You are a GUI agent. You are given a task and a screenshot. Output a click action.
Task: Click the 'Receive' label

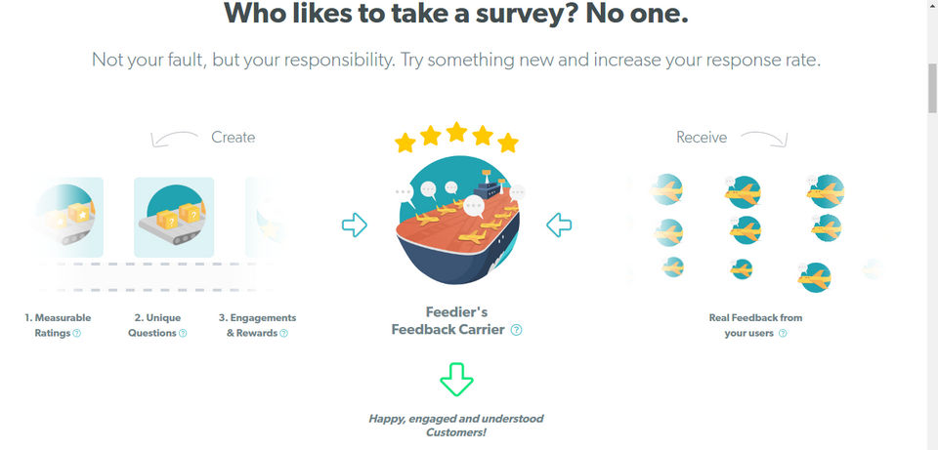click(702, 138)
